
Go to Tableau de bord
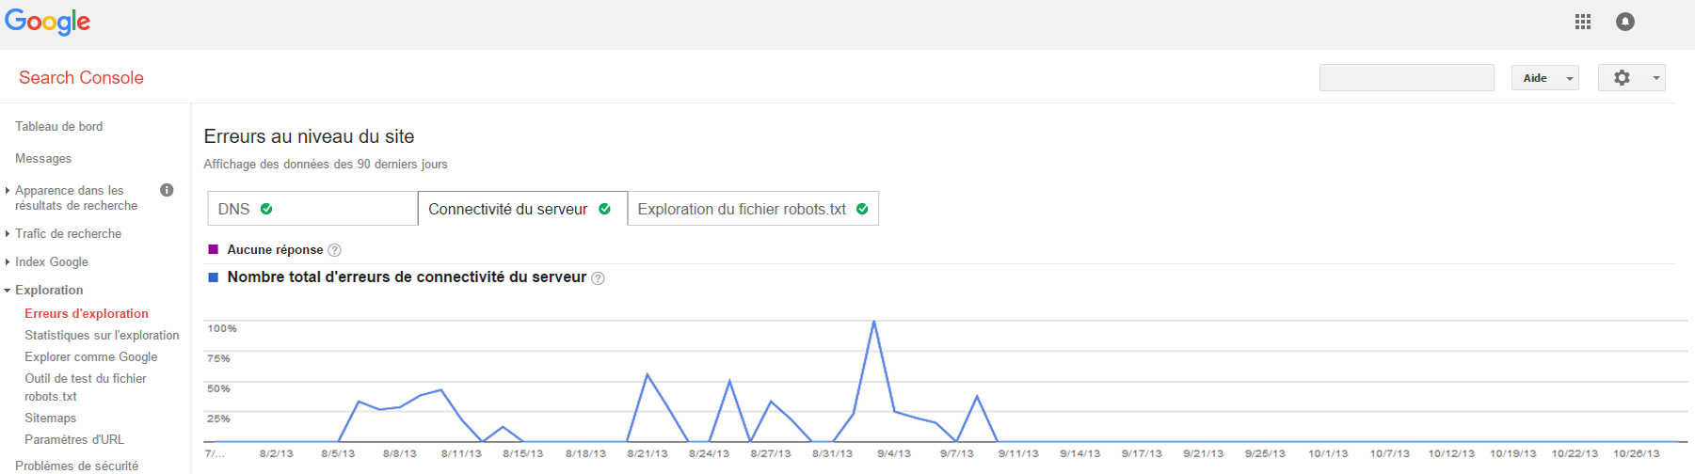[58, 126]
